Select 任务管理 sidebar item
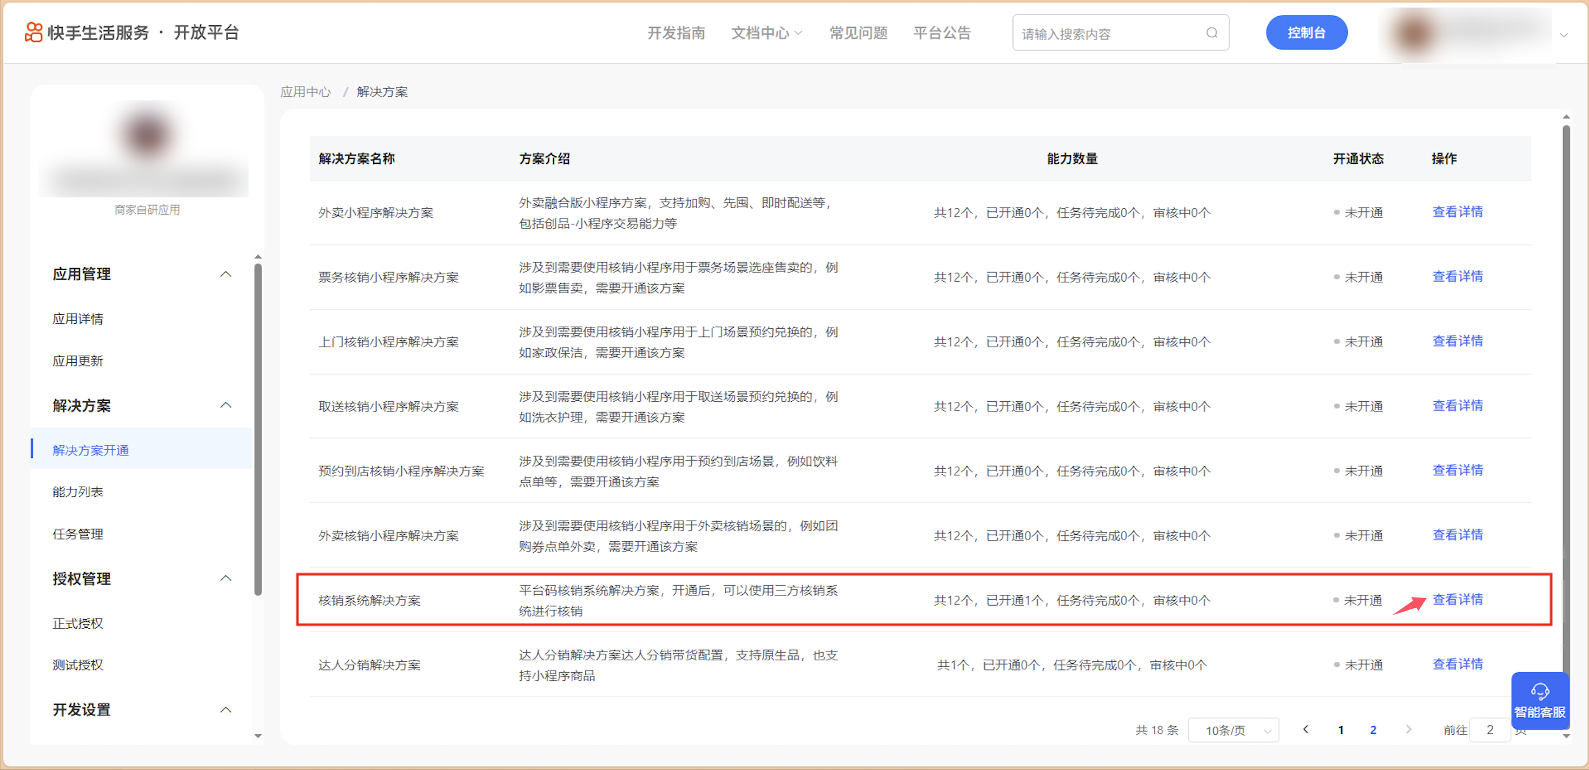 click(78, 534)
